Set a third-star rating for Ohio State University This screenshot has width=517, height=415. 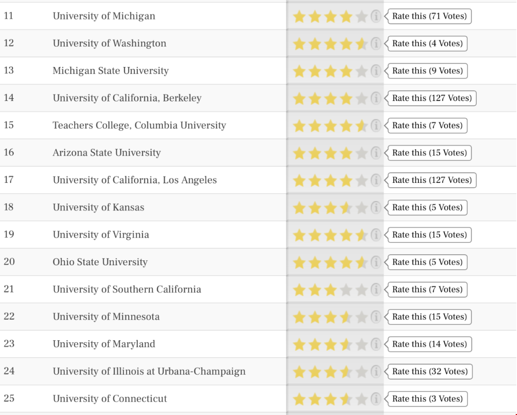330,262
